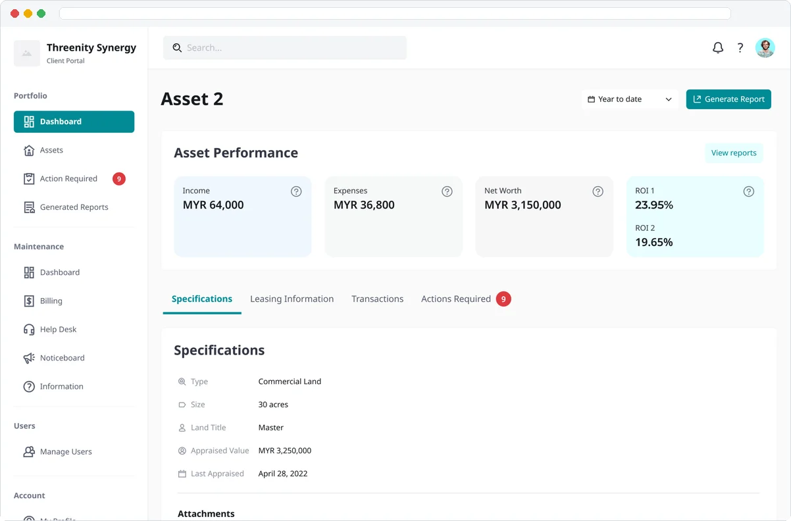Click the Noticeboard megaphone icon
Screen dimensions: 791x521
click(x=29, y=358)
